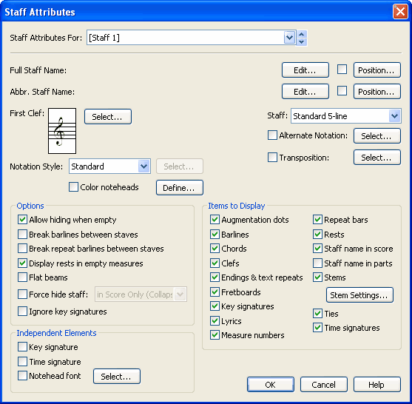Close the Staff Attributes dialog
412x404 pixels.
400,12
